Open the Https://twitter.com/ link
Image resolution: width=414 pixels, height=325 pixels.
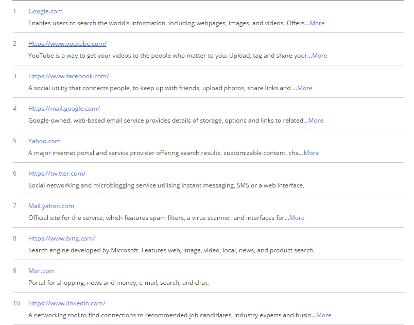57,174
